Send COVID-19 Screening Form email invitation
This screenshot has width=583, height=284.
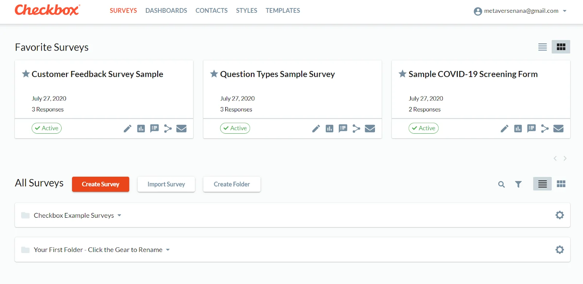pos(558,129)
